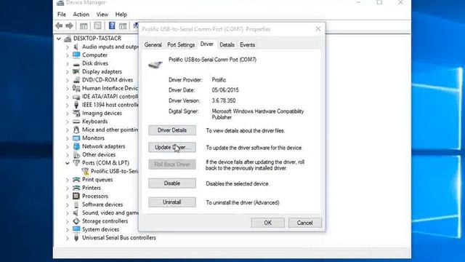Expand the Audio inputs and outputs node

tap(68, 47)
